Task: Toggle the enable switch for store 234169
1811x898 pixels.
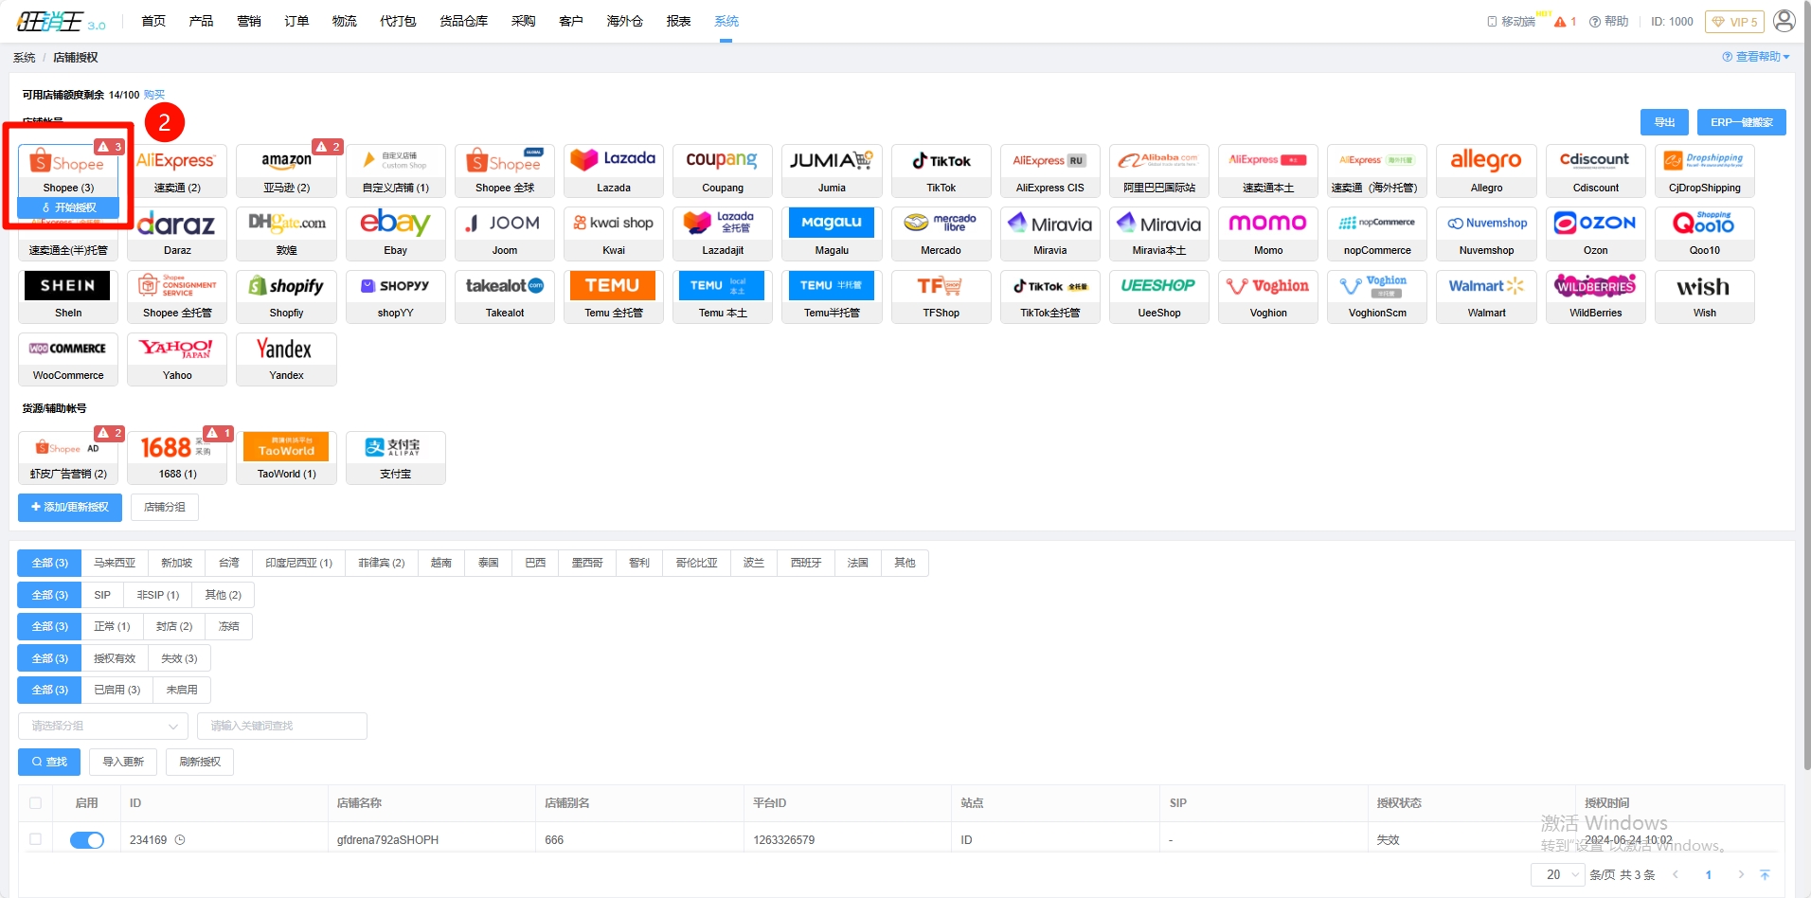Action: [x=87, y=840]
